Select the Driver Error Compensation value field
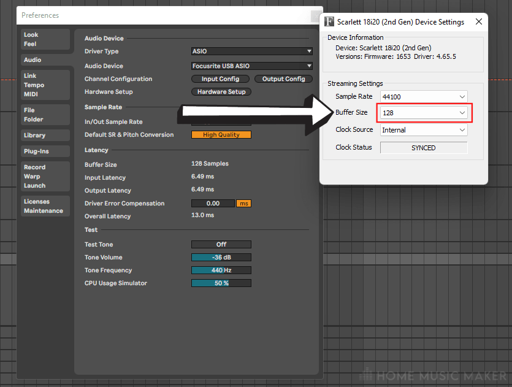 point(213,204)
